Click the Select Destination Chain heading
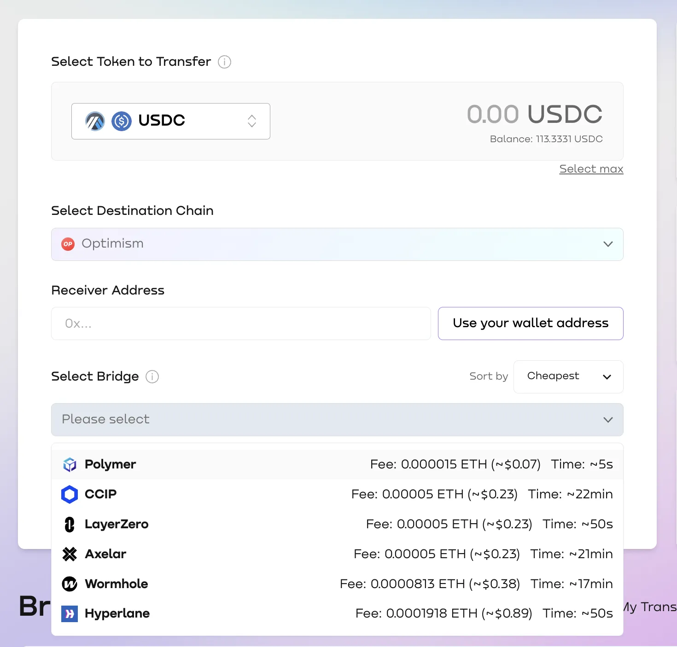 [133, 211]
